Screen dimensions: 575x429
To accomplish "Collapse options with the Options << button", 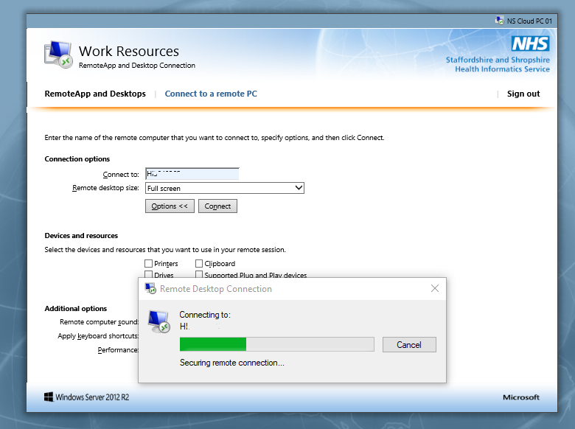I will point(170,206).
